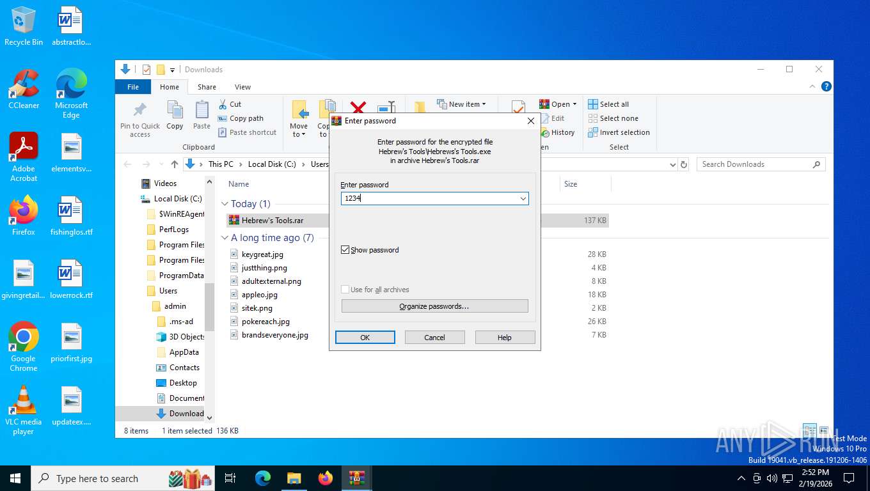Select justthing.png in the file list
Screen dimensions: 870x491
coord(264,268)
